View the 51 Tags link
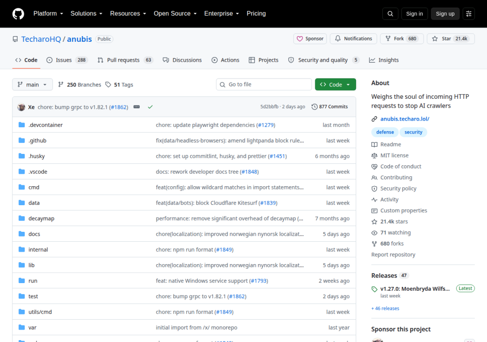 point(119,85)
